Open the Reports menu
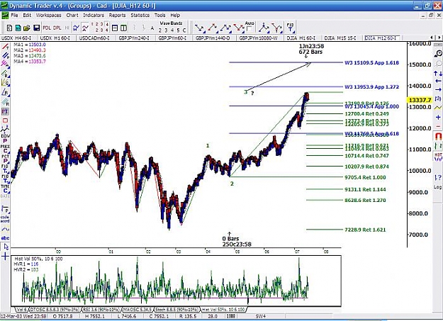 117,16
